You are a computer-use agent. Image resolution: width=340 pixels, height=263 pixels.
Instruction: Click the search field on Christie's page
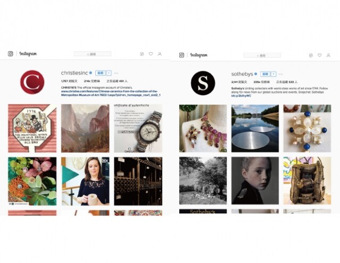93,54
